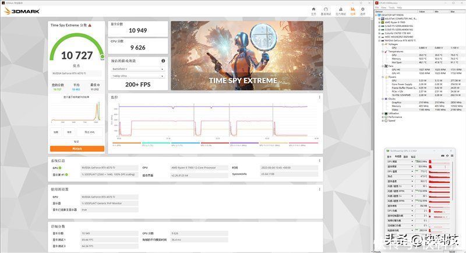Screen dimensions: 466x253
Task: Click HWMonitor Max column header
Action: (x=456, y=11)
